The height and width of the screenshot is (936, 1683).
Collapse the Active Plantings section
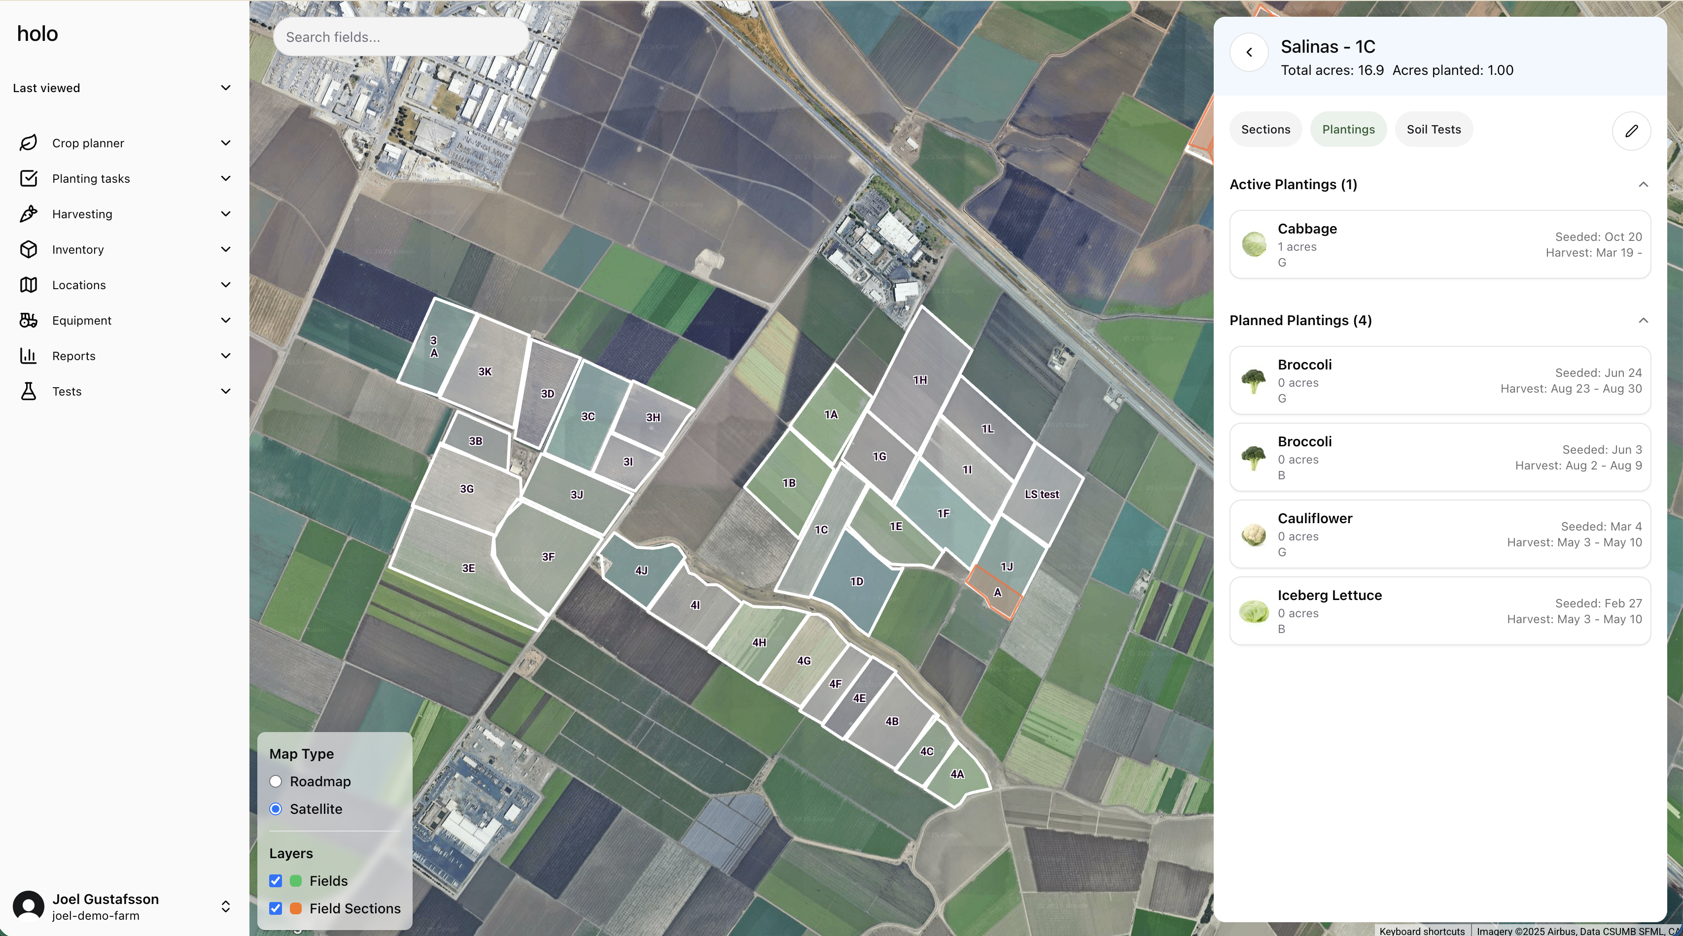coord(1643,185)
